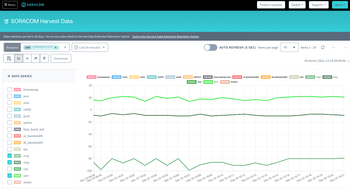Switch to line chart view icon
The width and height of the screenshot is (350, 190).
[19, 58]
